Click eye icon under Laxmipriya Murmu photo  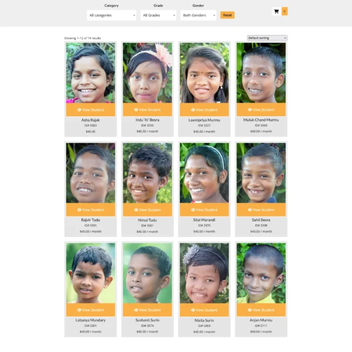click(x=193, y=110)
